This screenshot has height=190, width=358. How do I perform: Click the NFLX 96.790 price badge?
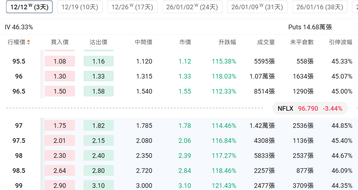click(x=310, y=108)
